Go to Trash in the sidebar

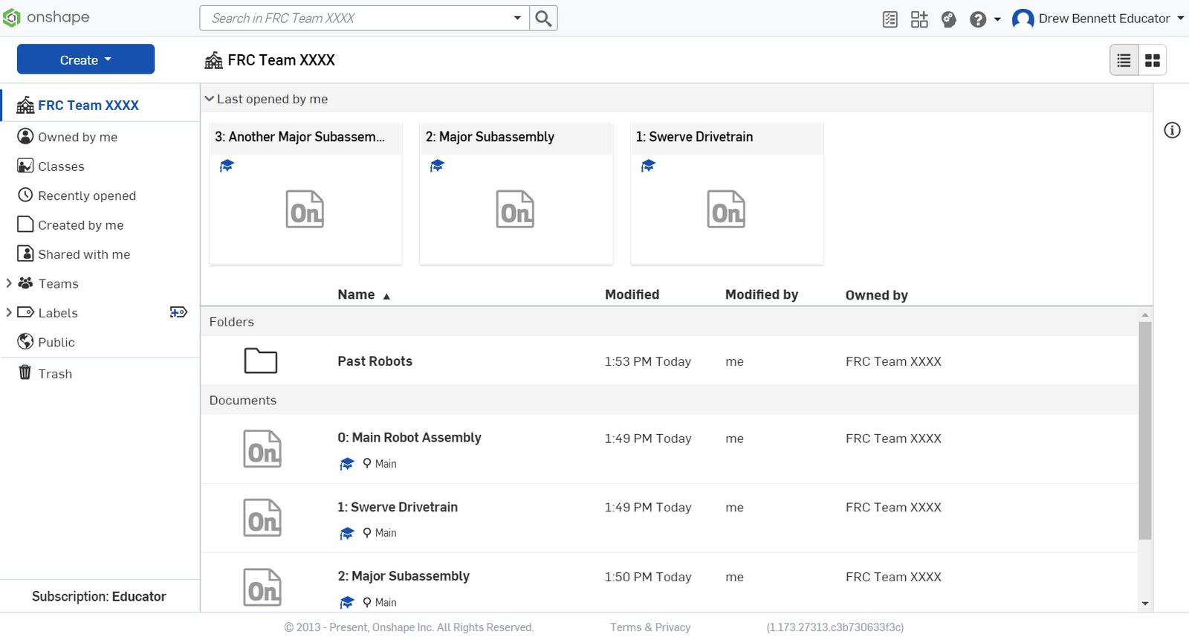pos(55,374)
